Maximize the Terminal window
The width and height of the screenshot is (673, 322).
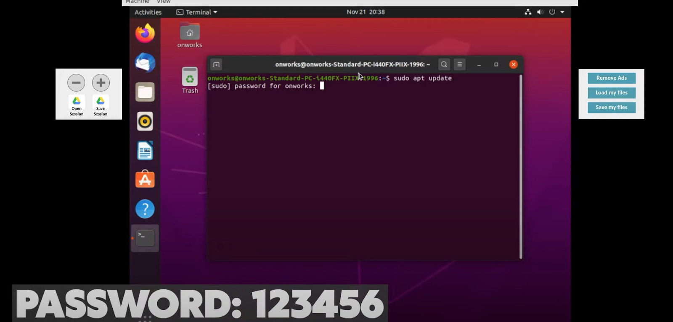[496, 65]
